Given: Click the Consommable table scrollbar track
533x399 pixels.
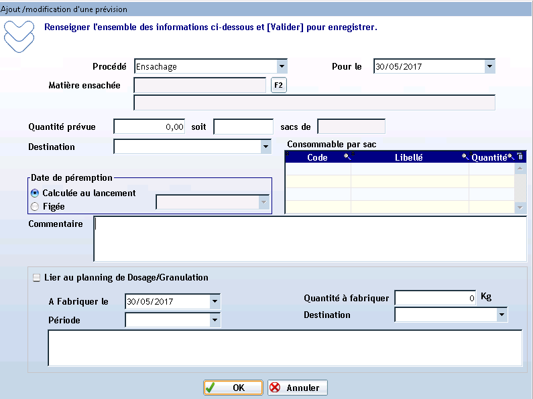Looking at the screenshot, I should [520, 187].
